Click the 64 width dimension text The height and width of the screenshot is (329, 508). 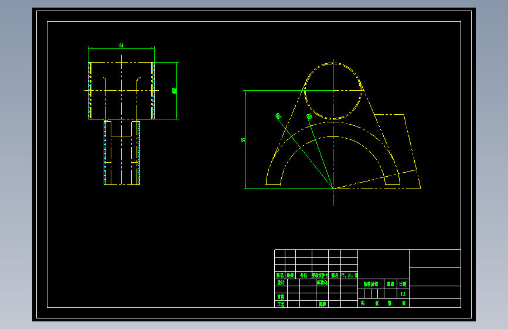[121, 46]
